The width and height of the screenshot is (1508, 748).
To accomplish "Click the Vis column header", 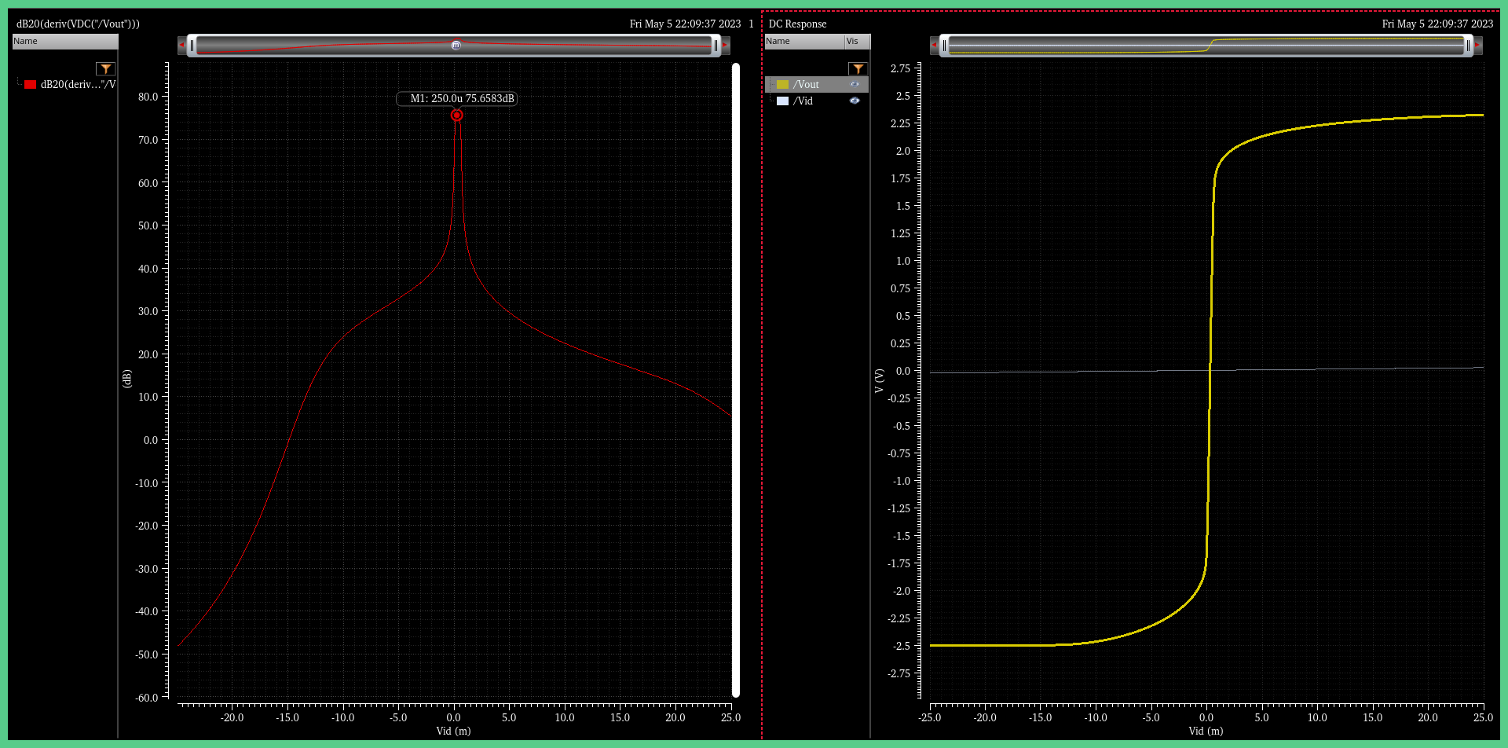I will [x=857, y=42].
